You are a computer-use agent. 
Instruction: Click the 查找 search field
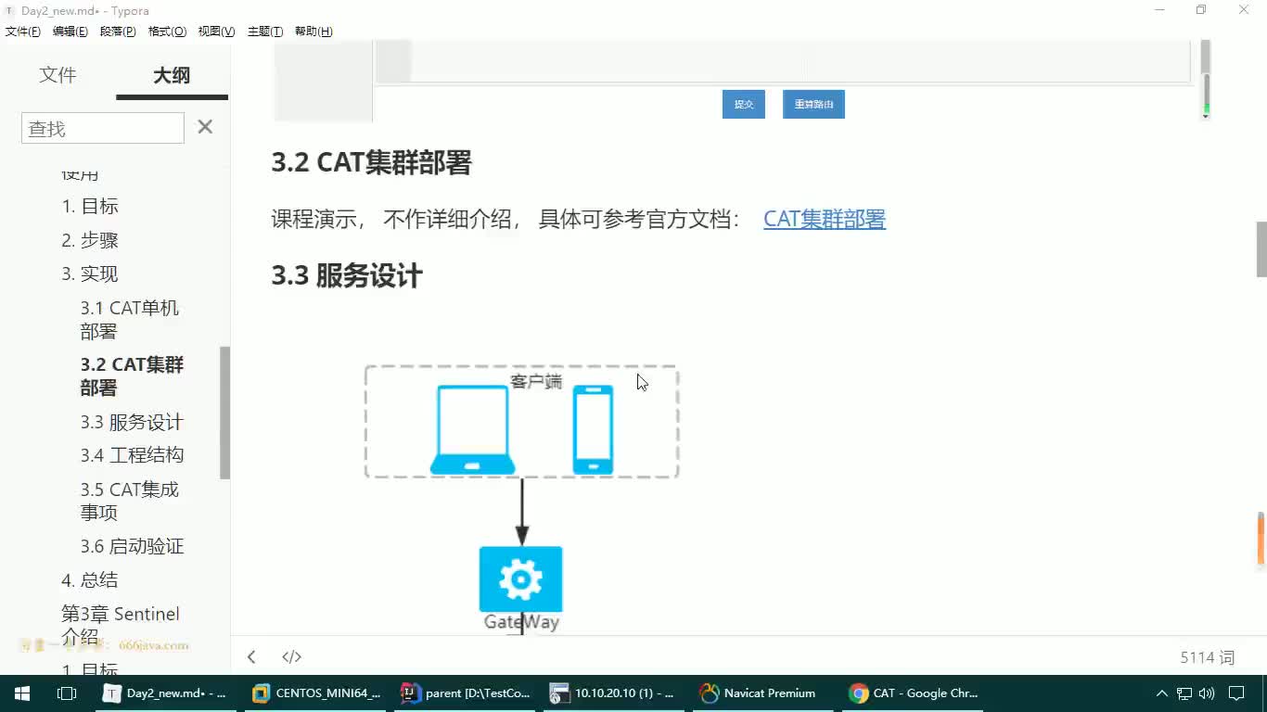(102, 129)
